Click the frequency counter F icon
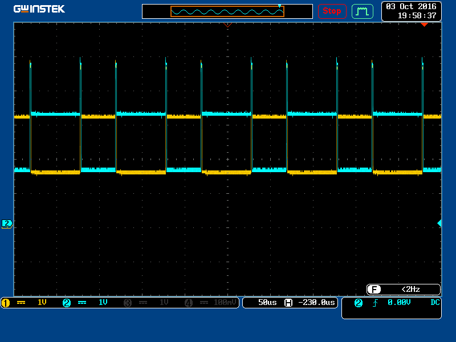Viewport: 456px width, 342px height. [x=374, y=290]
